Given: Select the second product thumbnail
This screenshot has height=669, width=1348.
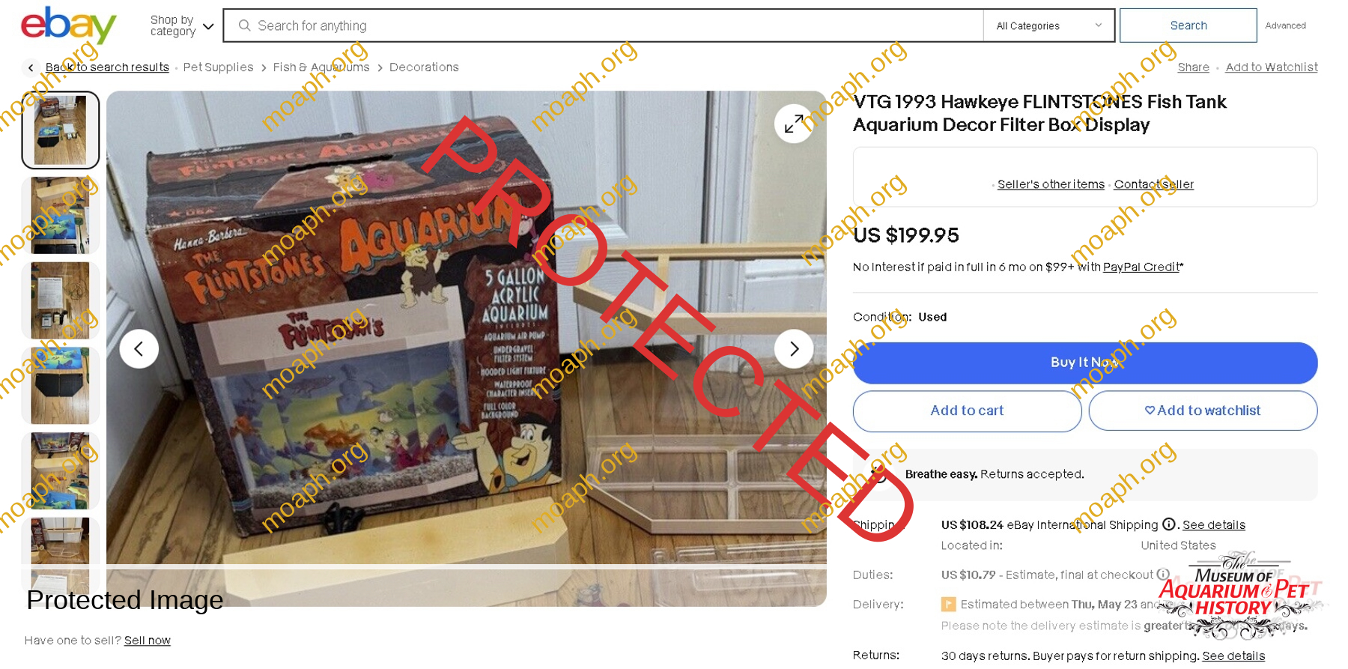Looking at the screenshot, I should [61, 216].
